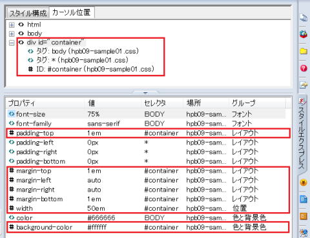The image size is (310, 238).
Task: Click the hash icon beside width
Action: (12, 208)
